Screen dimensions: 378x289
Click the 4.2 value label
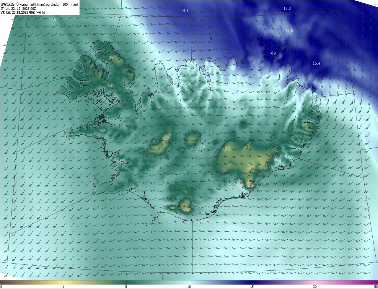(x=102, y=131)
